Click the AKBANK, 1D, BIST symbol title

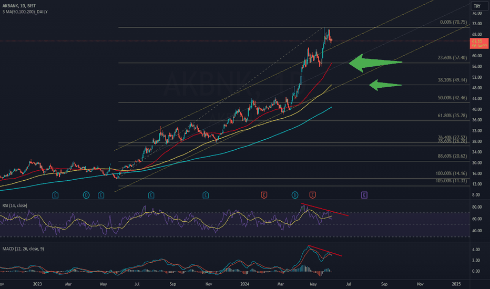coord(19,6)
